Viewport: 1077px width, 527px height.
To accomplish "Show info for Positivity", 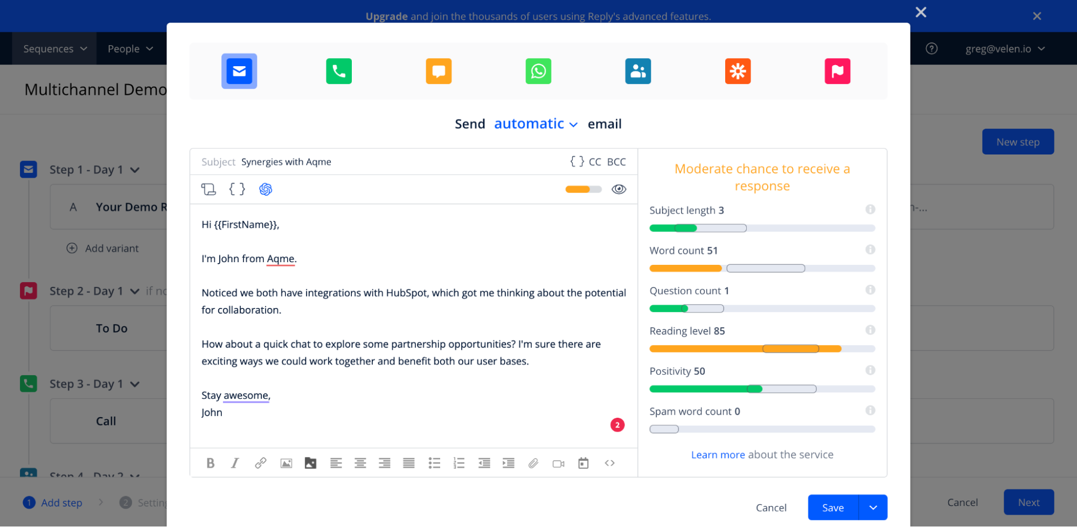I will [x=870, y=370].
